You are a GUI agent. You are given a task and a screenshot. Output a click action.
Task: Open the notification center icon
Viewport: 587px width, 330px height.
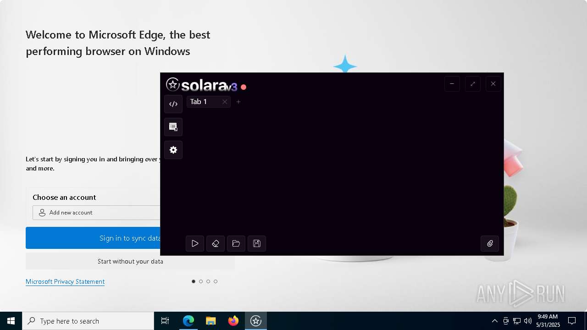click(572, 321)
